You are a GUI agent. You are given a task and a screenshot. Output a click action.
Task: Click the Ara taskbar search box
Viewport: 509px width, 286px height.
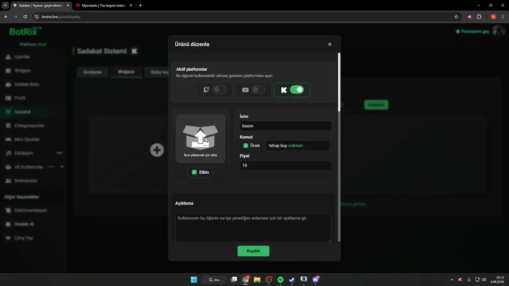pyautogui.click(x=214, y=280)
